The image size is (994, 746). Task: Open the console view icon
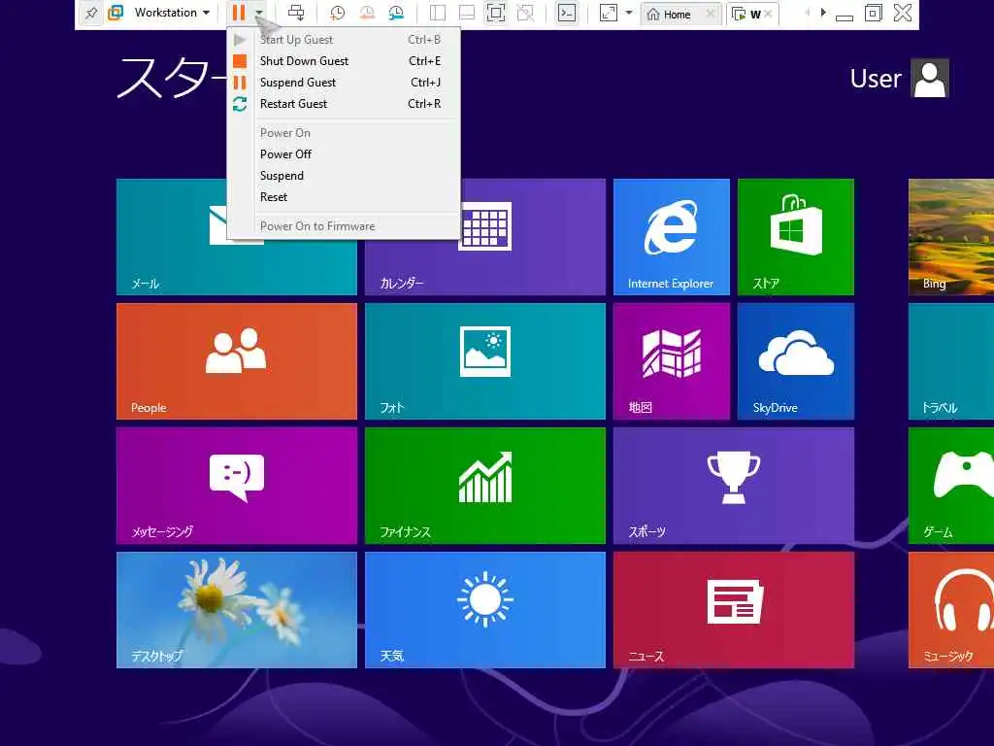pos(567,13)
